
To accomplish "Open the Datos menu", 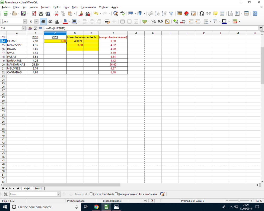I will [75, 7].
